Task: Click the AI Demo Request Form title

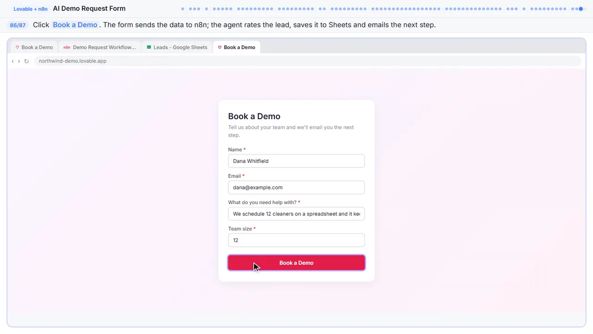Action: point(89,8)
